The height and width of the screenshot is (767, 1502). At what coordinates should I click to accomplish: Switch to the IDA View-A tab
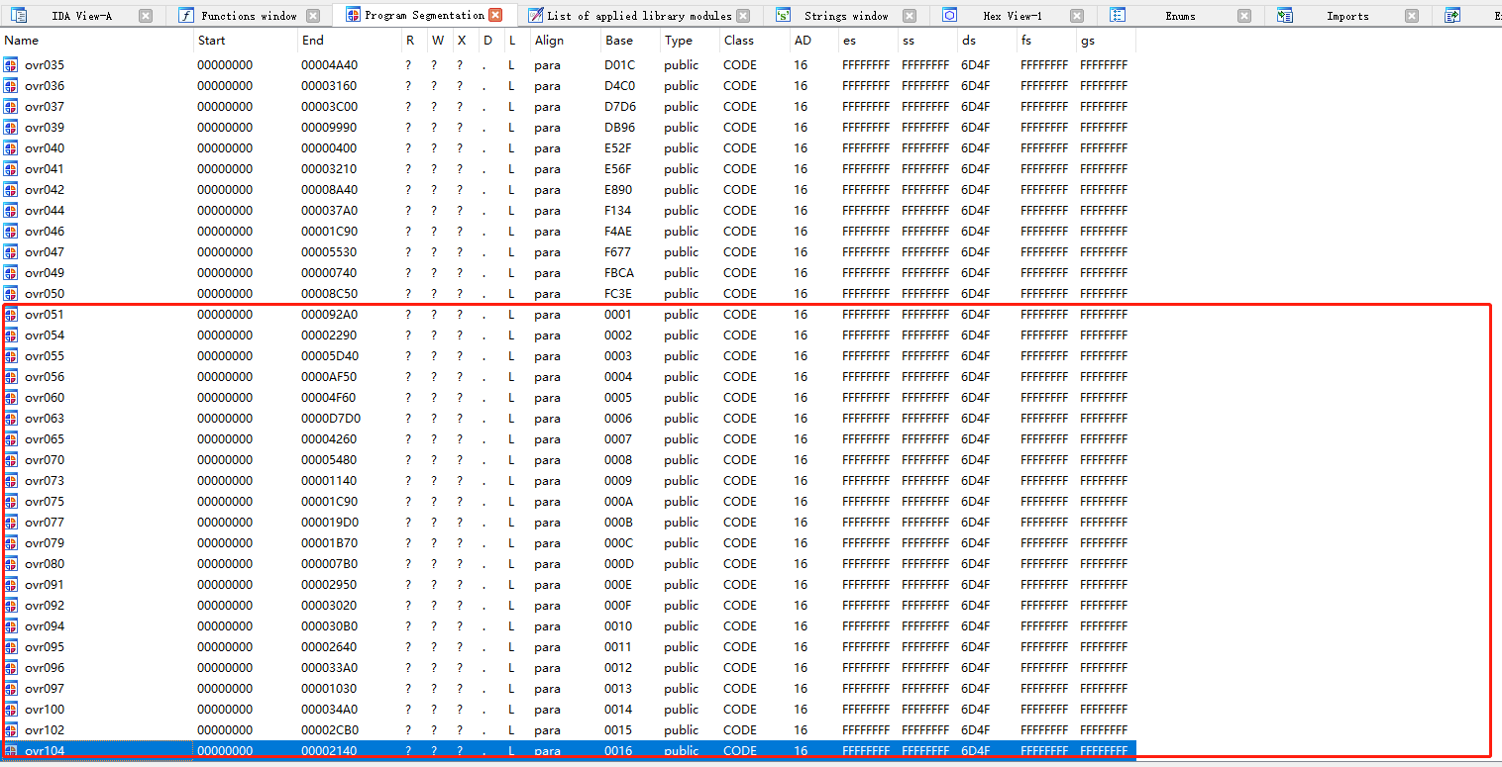[x=82, y=16]
